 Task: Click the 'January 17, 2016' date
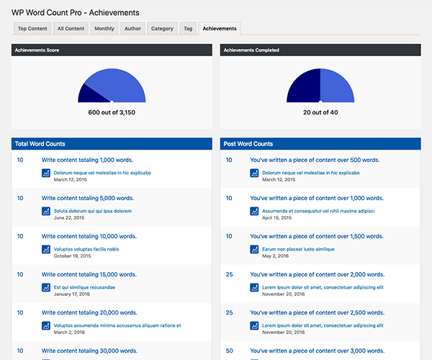pos(71,294)
